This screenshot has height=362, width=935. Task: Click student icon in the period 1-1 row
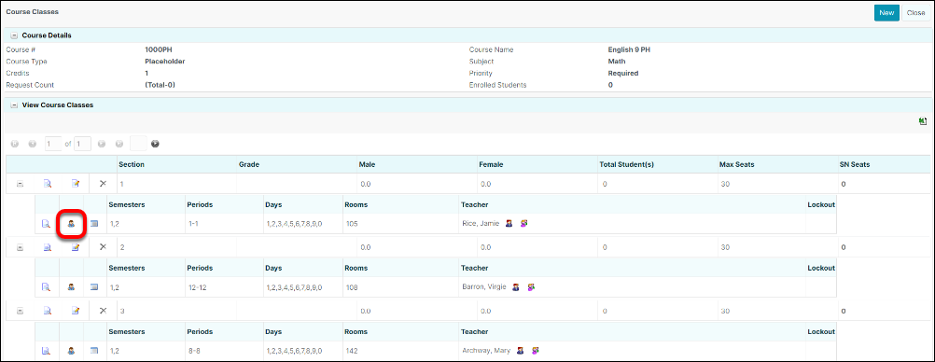[71, 224]
